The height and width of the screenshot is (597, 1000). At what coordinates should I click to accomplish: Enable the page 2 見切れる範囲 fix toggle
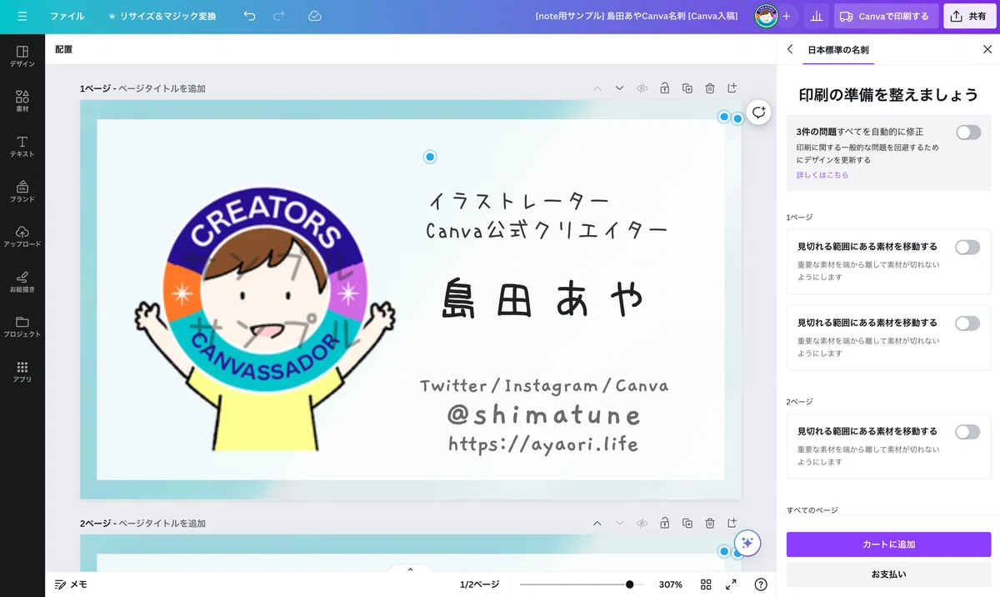pyautogui.click(x=967, y=432)
